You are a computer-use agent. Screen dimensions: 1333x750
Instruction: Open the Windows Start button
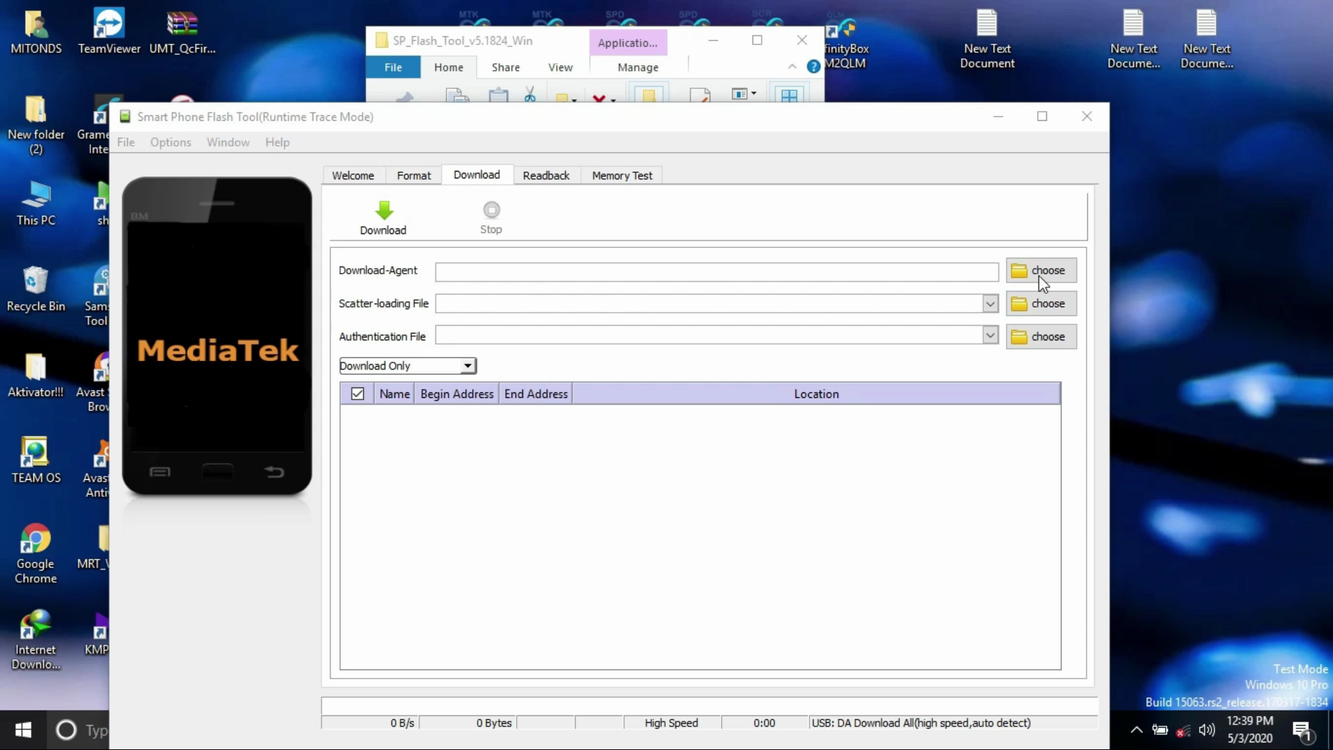[x=23, y=730]
